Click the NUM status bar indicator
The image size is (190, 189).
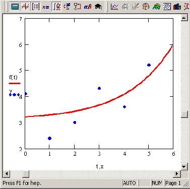[157, 183]
